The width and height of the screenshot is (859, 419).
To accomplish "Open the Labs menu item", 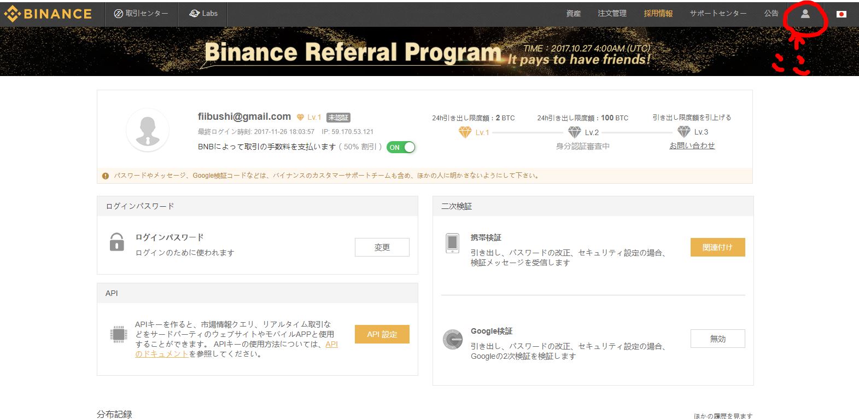I will pyautogui.click(x=203, y=14).
